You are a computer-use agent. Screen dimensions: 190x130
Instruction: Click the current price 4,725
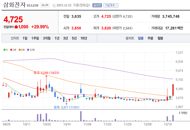(x=13, y=19)
